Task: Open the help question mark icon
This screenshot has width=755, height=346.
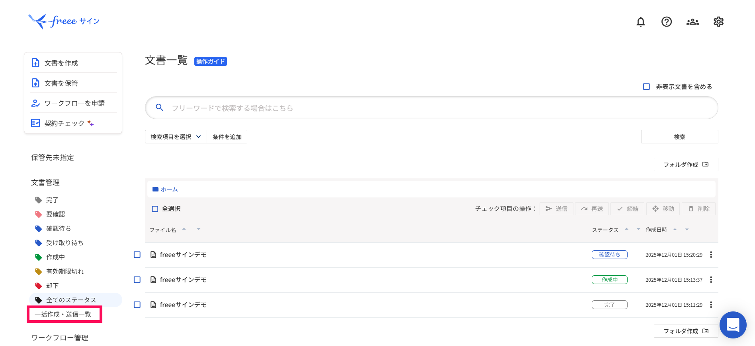Action: tap(667, 22)
